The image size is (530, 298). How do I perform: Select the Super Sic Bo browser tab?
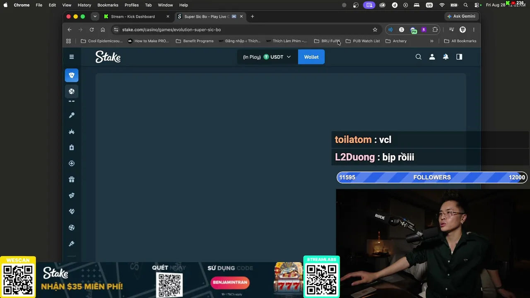(x=206, y=17)
